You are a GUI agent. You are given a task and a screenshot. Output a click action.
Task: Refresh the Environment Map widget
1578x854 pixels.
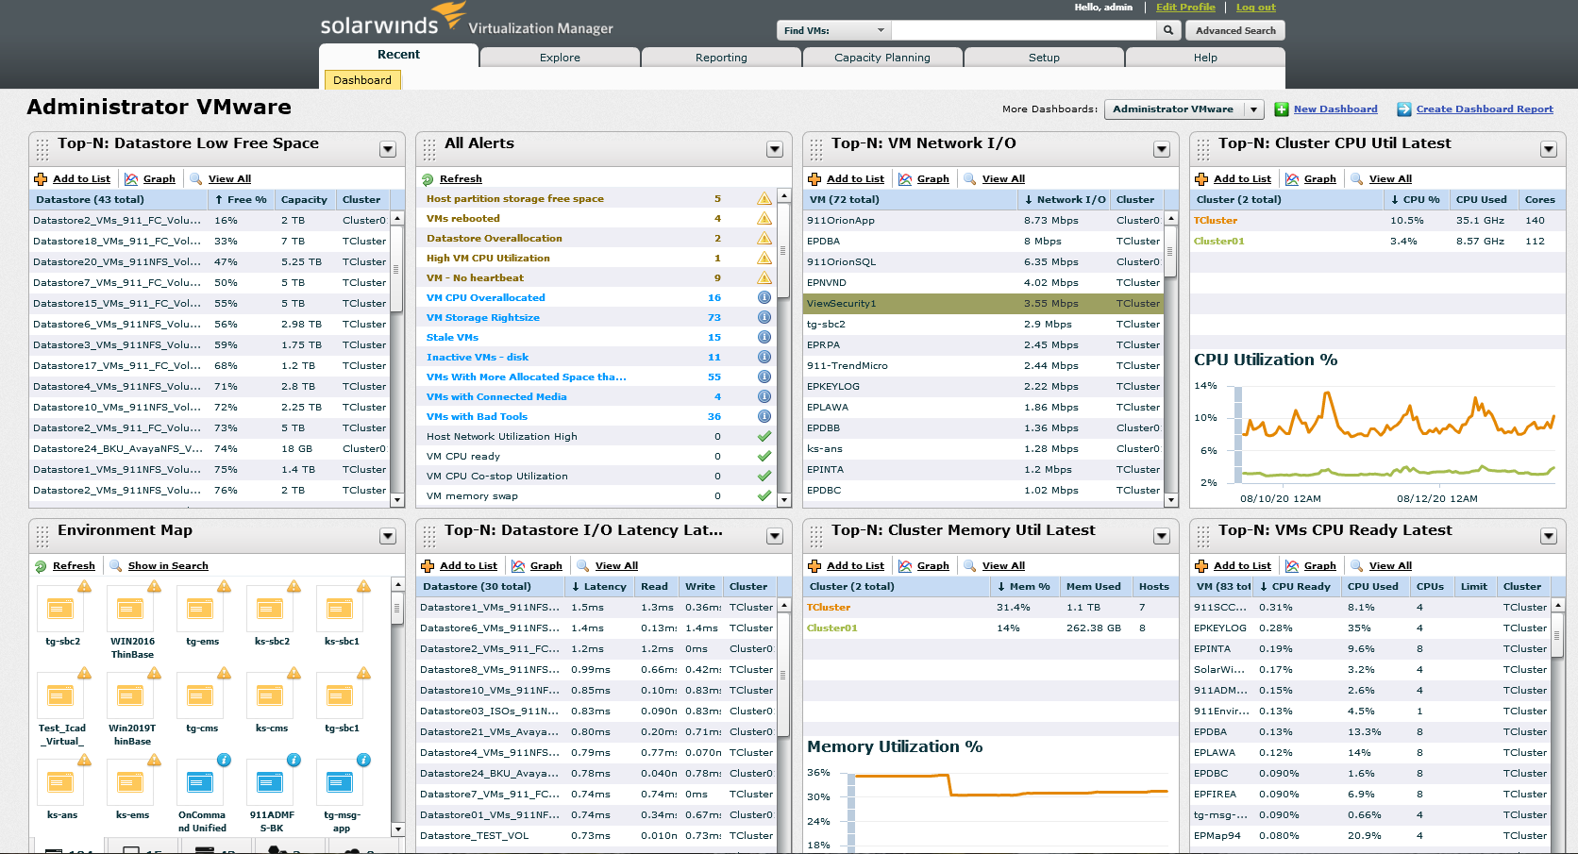click(74, 565)
